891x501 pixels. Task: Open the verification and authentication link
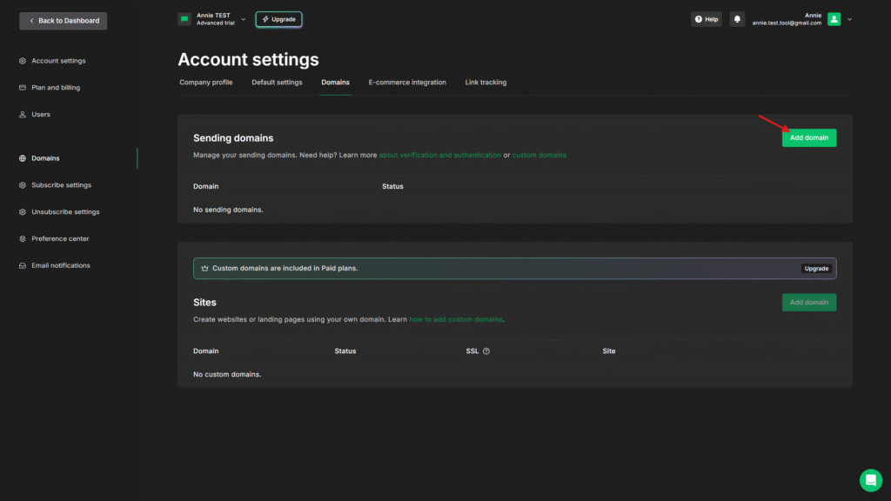[439, 155]
